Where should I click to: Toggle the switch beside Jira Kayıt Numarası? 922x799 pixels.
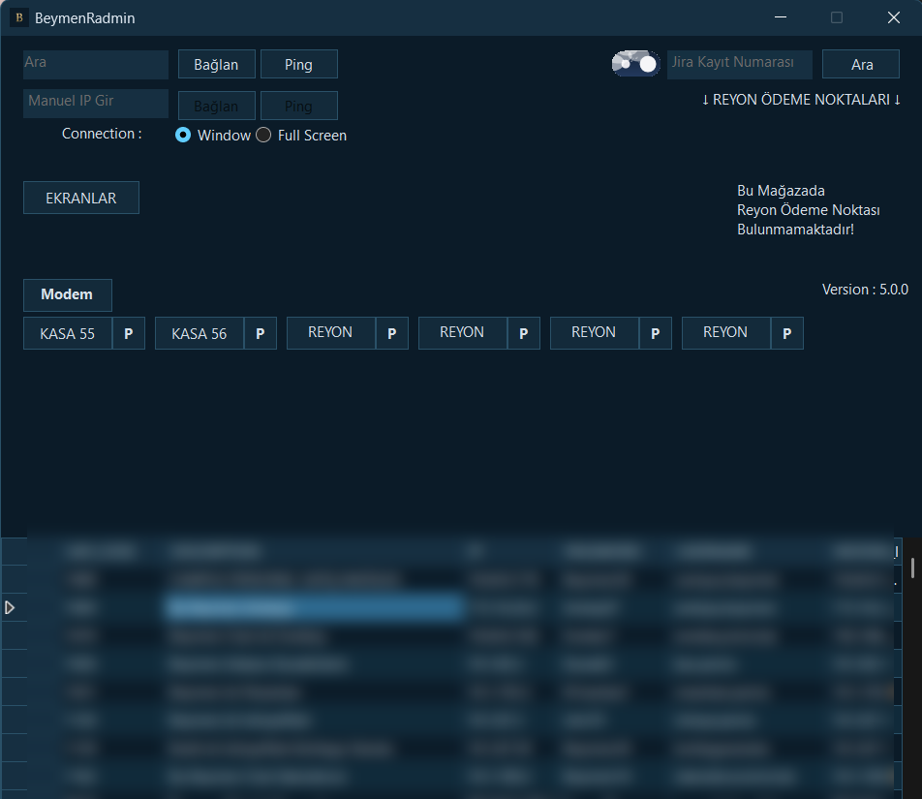coord(635,64)
